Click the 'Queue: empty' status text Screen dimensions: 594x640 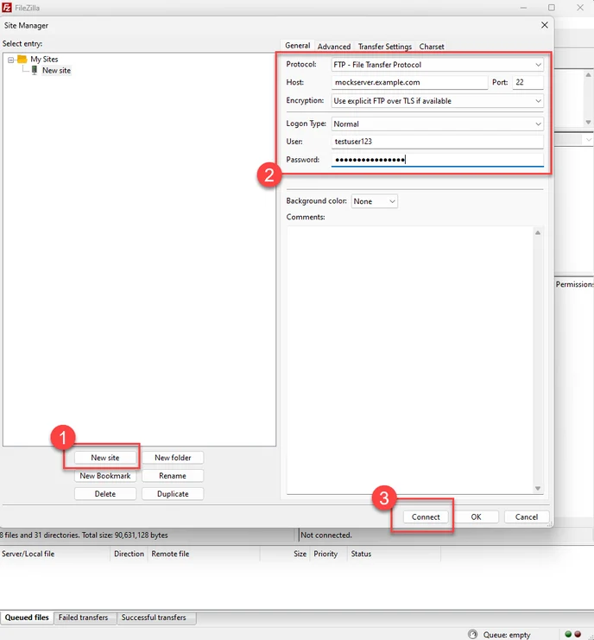[507, 635]
